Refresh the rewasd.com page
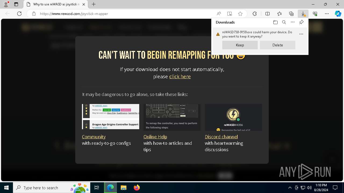 click(19, 14)
